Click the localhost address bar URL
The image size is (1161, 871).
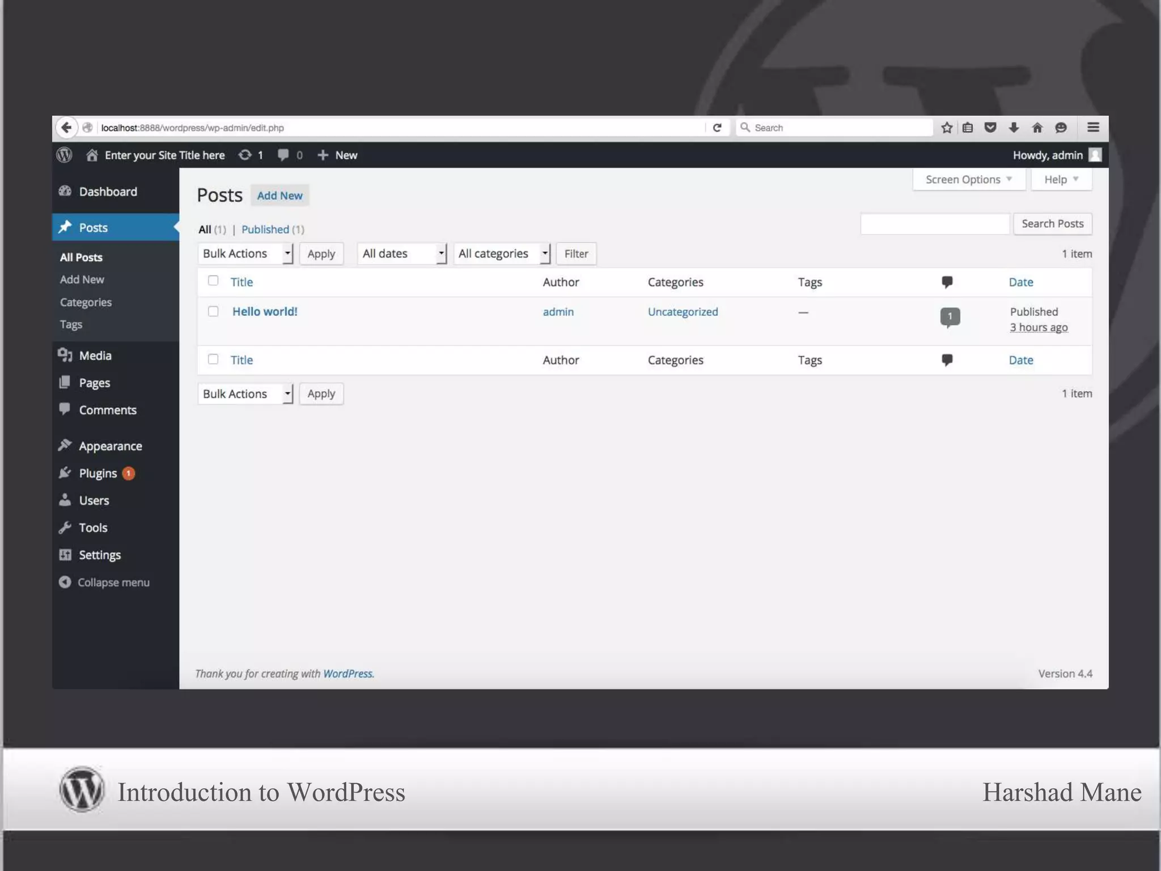pyautogui.click(x=192, y=128)
